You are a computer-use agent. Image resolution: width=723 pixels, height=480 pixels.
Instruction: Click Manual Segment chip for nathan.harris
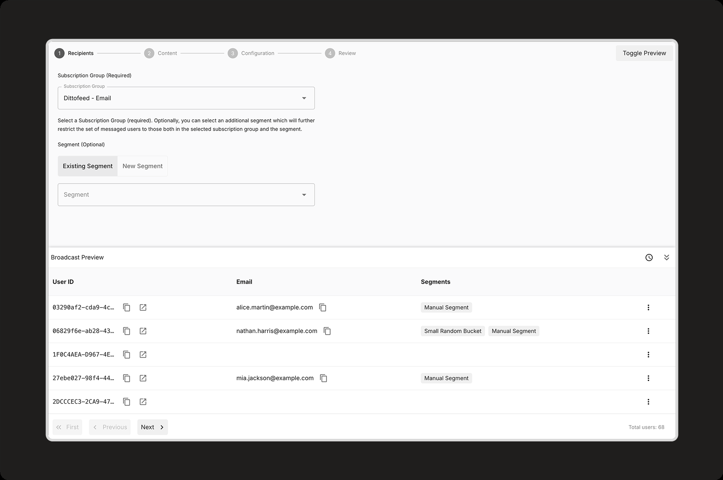(514, 331)
